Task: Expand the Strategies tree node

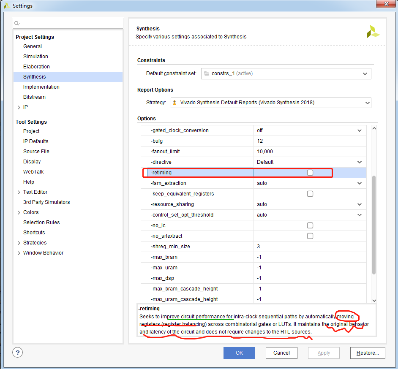Action: [19, 243]
